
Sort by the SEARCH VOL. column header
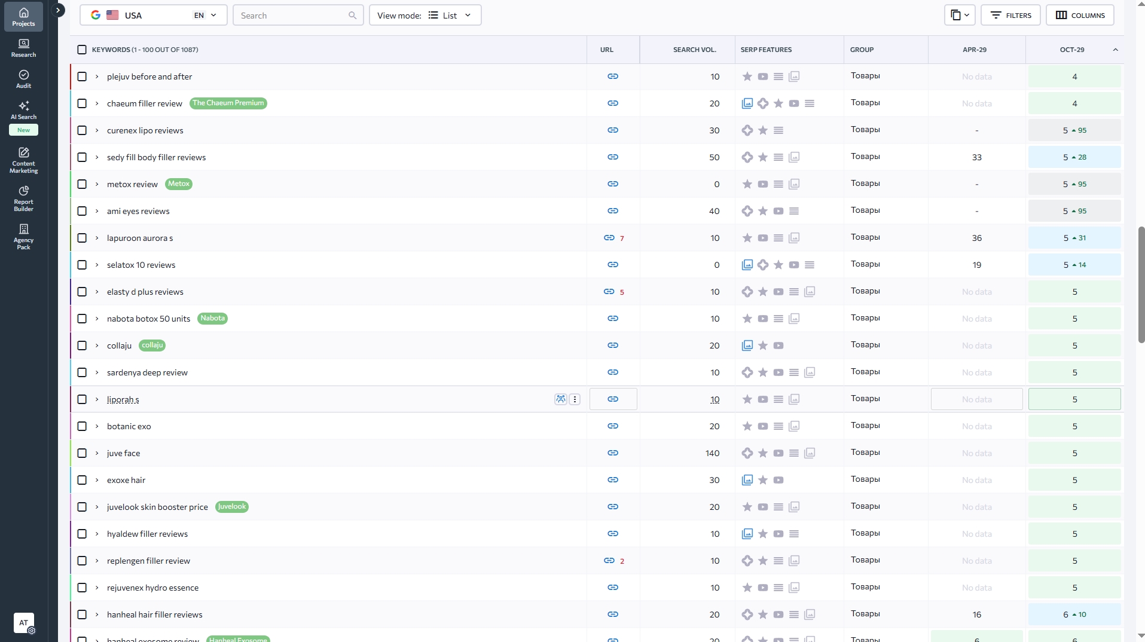(694, 50)
